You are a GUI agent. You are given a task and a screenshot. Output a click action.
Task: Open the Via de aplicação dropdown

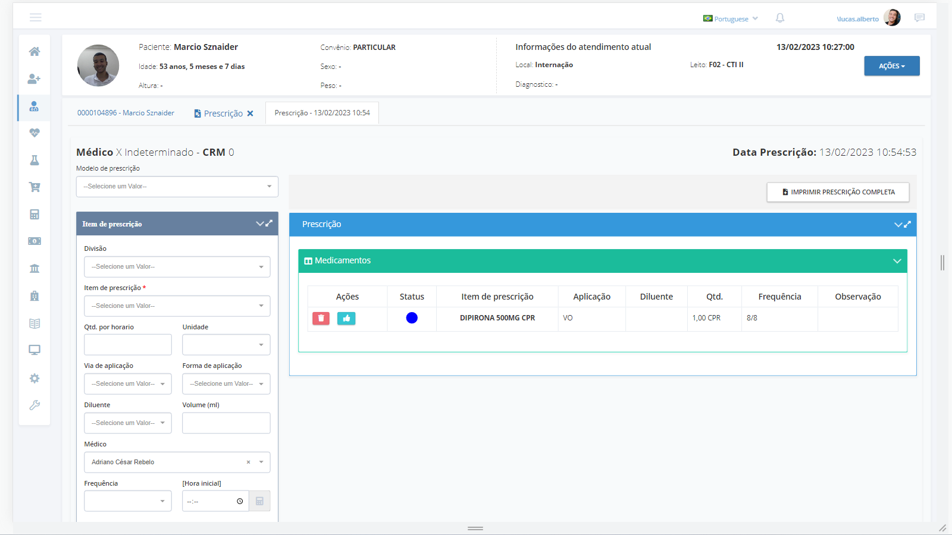pyautogui.click(x=127, y=384)
